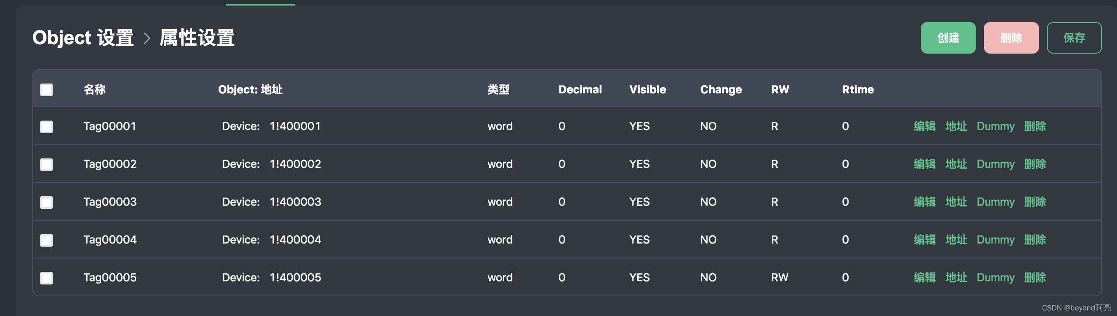The width and height of the screenshot is (1117, 316).
Task: Click address 1!400001 cell
Action: [x=295, y=126]
